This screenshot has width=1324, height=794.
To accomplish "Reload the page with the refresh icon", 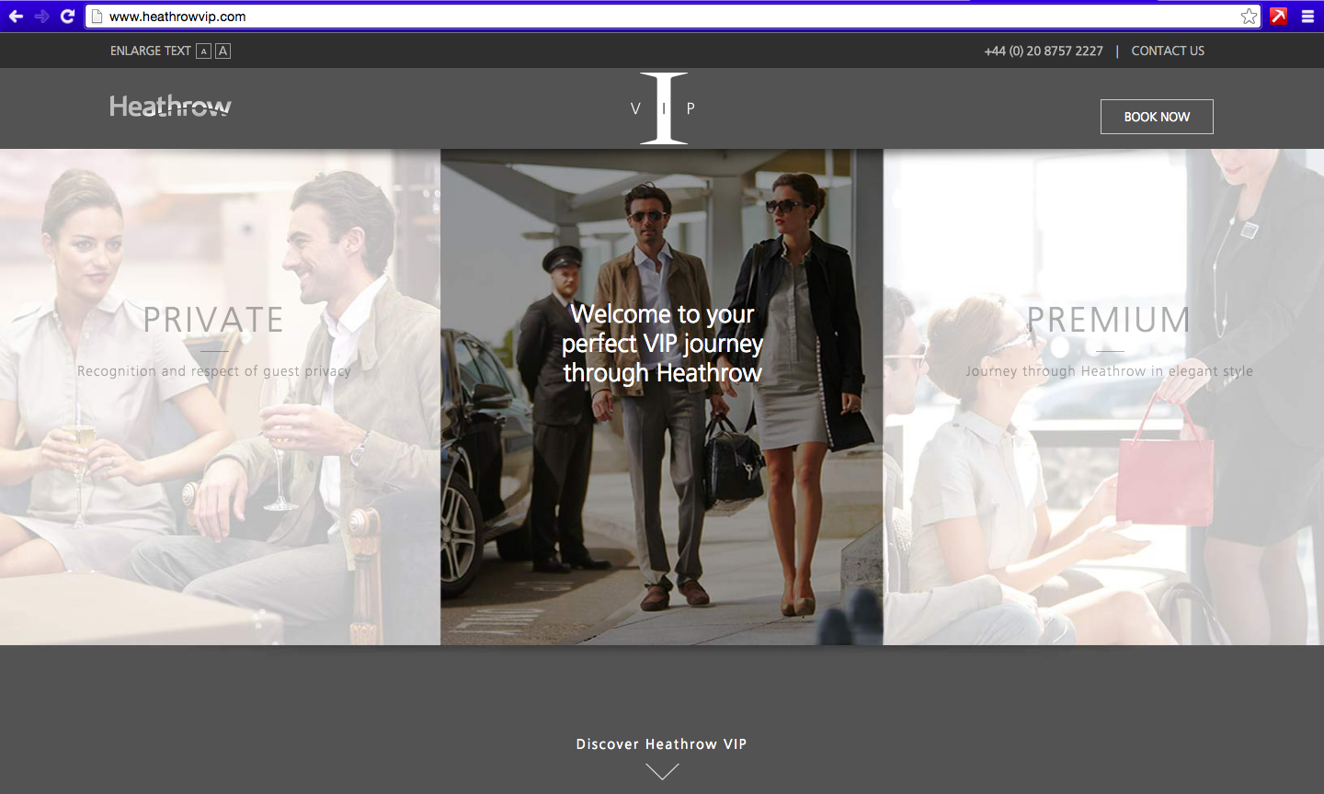I will tap(67, 17).
